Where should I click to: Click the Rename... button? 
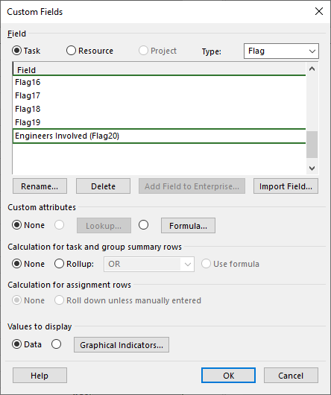(x=40, y=186)
